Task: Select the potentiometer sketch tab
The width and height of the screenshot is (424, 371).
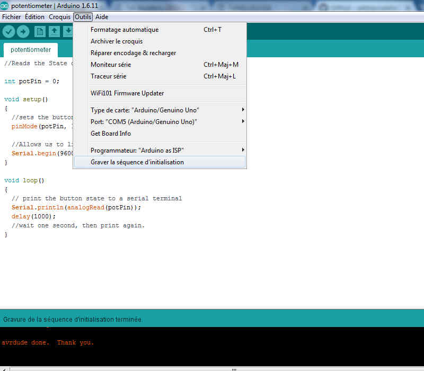Action: click(31, 50)
